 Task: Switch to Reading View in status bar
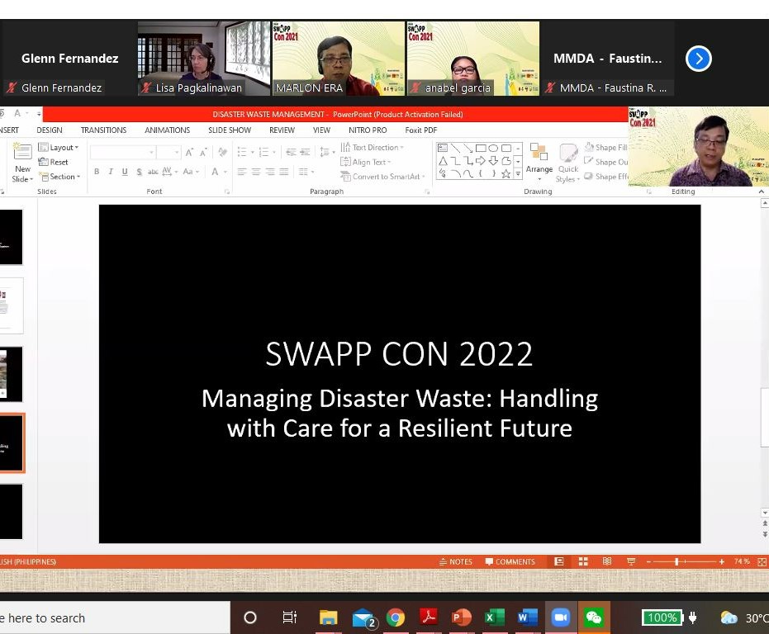coord(607,561)
